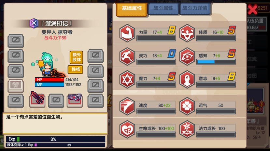Viewport: 270px width, 151px height.
Task: Click the 感知 blue progress bar
Action: coord(216,62)
